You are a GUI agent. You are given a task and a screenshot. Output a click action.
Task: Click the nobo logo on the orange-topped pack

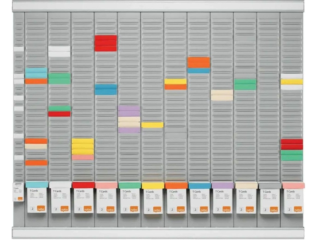pos(180,209)
